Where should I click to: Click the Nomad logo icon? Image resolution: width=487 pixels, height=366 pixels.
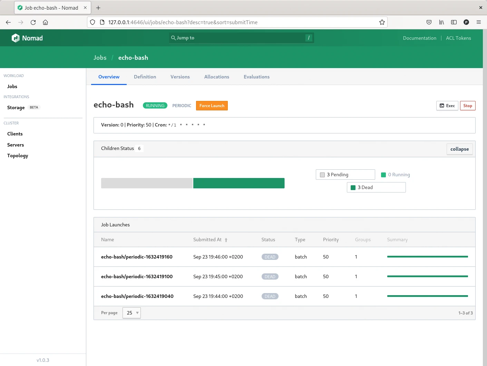16,38
